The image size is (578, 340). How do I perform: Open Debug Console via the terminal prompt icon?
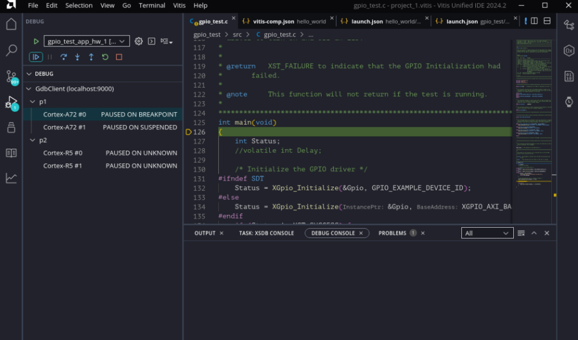151,41
